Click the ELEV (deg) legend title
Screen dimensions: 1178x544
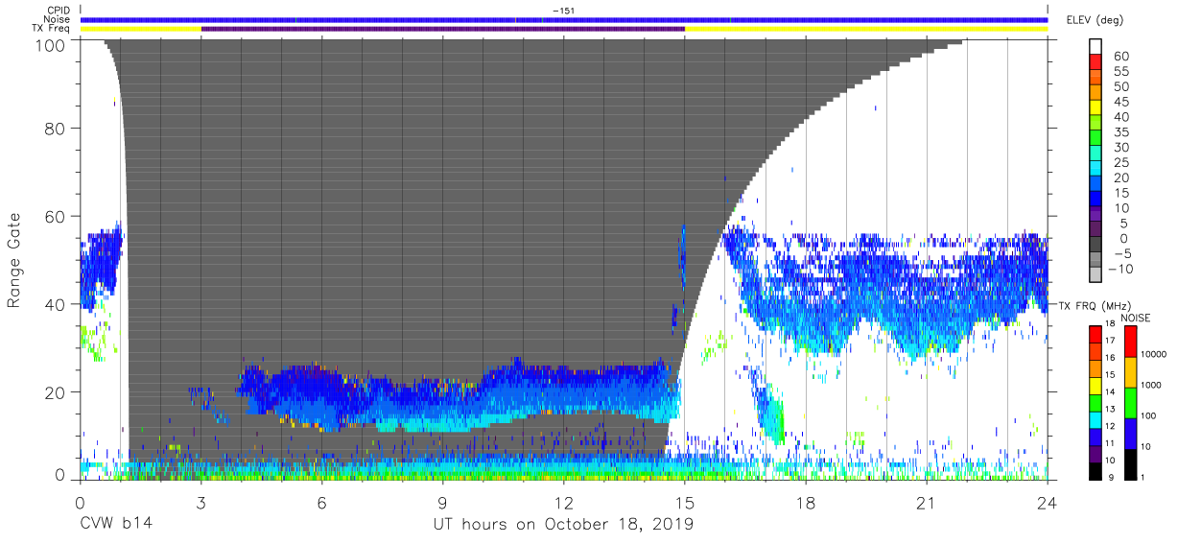1096,19
